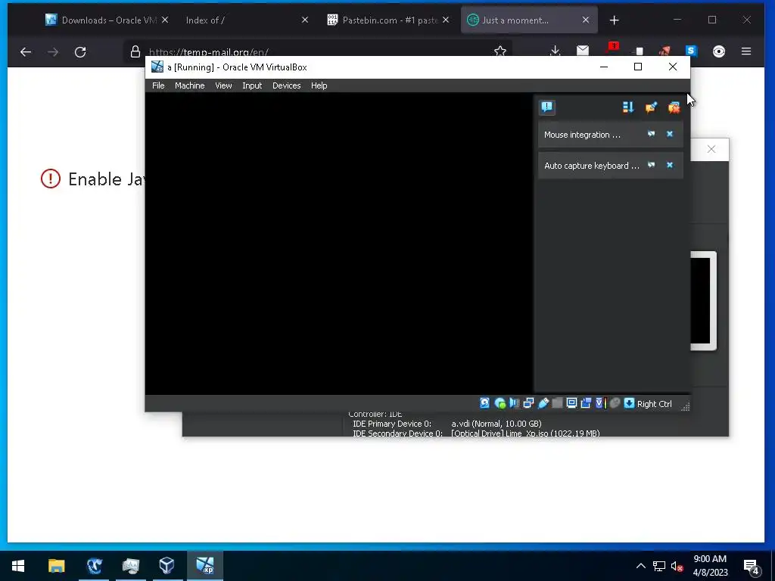
Task: Click the remove all notifications icon
Action: point(674,107)
